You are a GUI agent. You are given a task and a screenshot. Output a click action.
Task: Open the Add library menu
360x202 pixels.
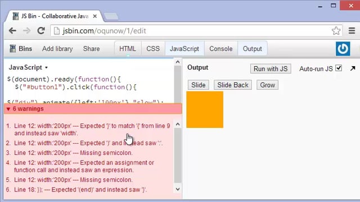pyautogui.click(x=57, y=49)
